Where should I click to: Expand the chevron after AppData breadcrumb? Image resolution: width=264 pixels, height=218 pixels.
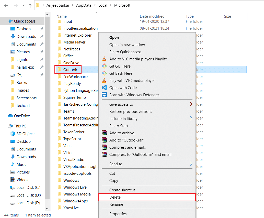click(95, 5)
